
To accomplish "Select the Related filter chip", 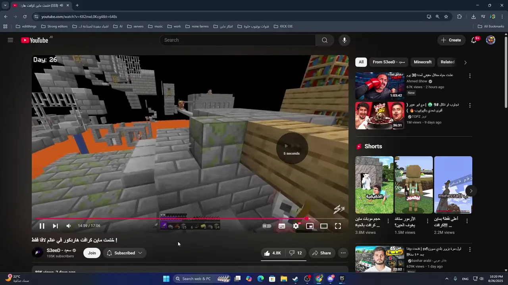I will [447, 62].
